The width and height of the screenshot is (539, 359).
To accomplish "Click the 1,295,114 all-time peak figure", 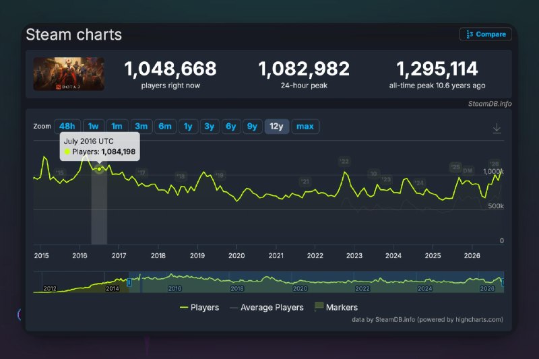I will [x=437, y=68].
